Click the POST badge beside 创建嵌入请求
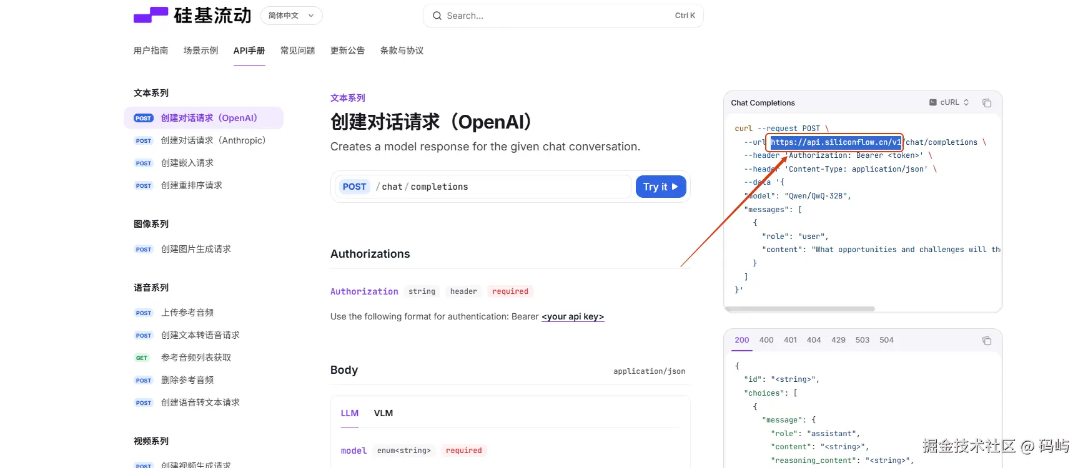The width and height of the screenshot is (1083, 468). [144, 163]
